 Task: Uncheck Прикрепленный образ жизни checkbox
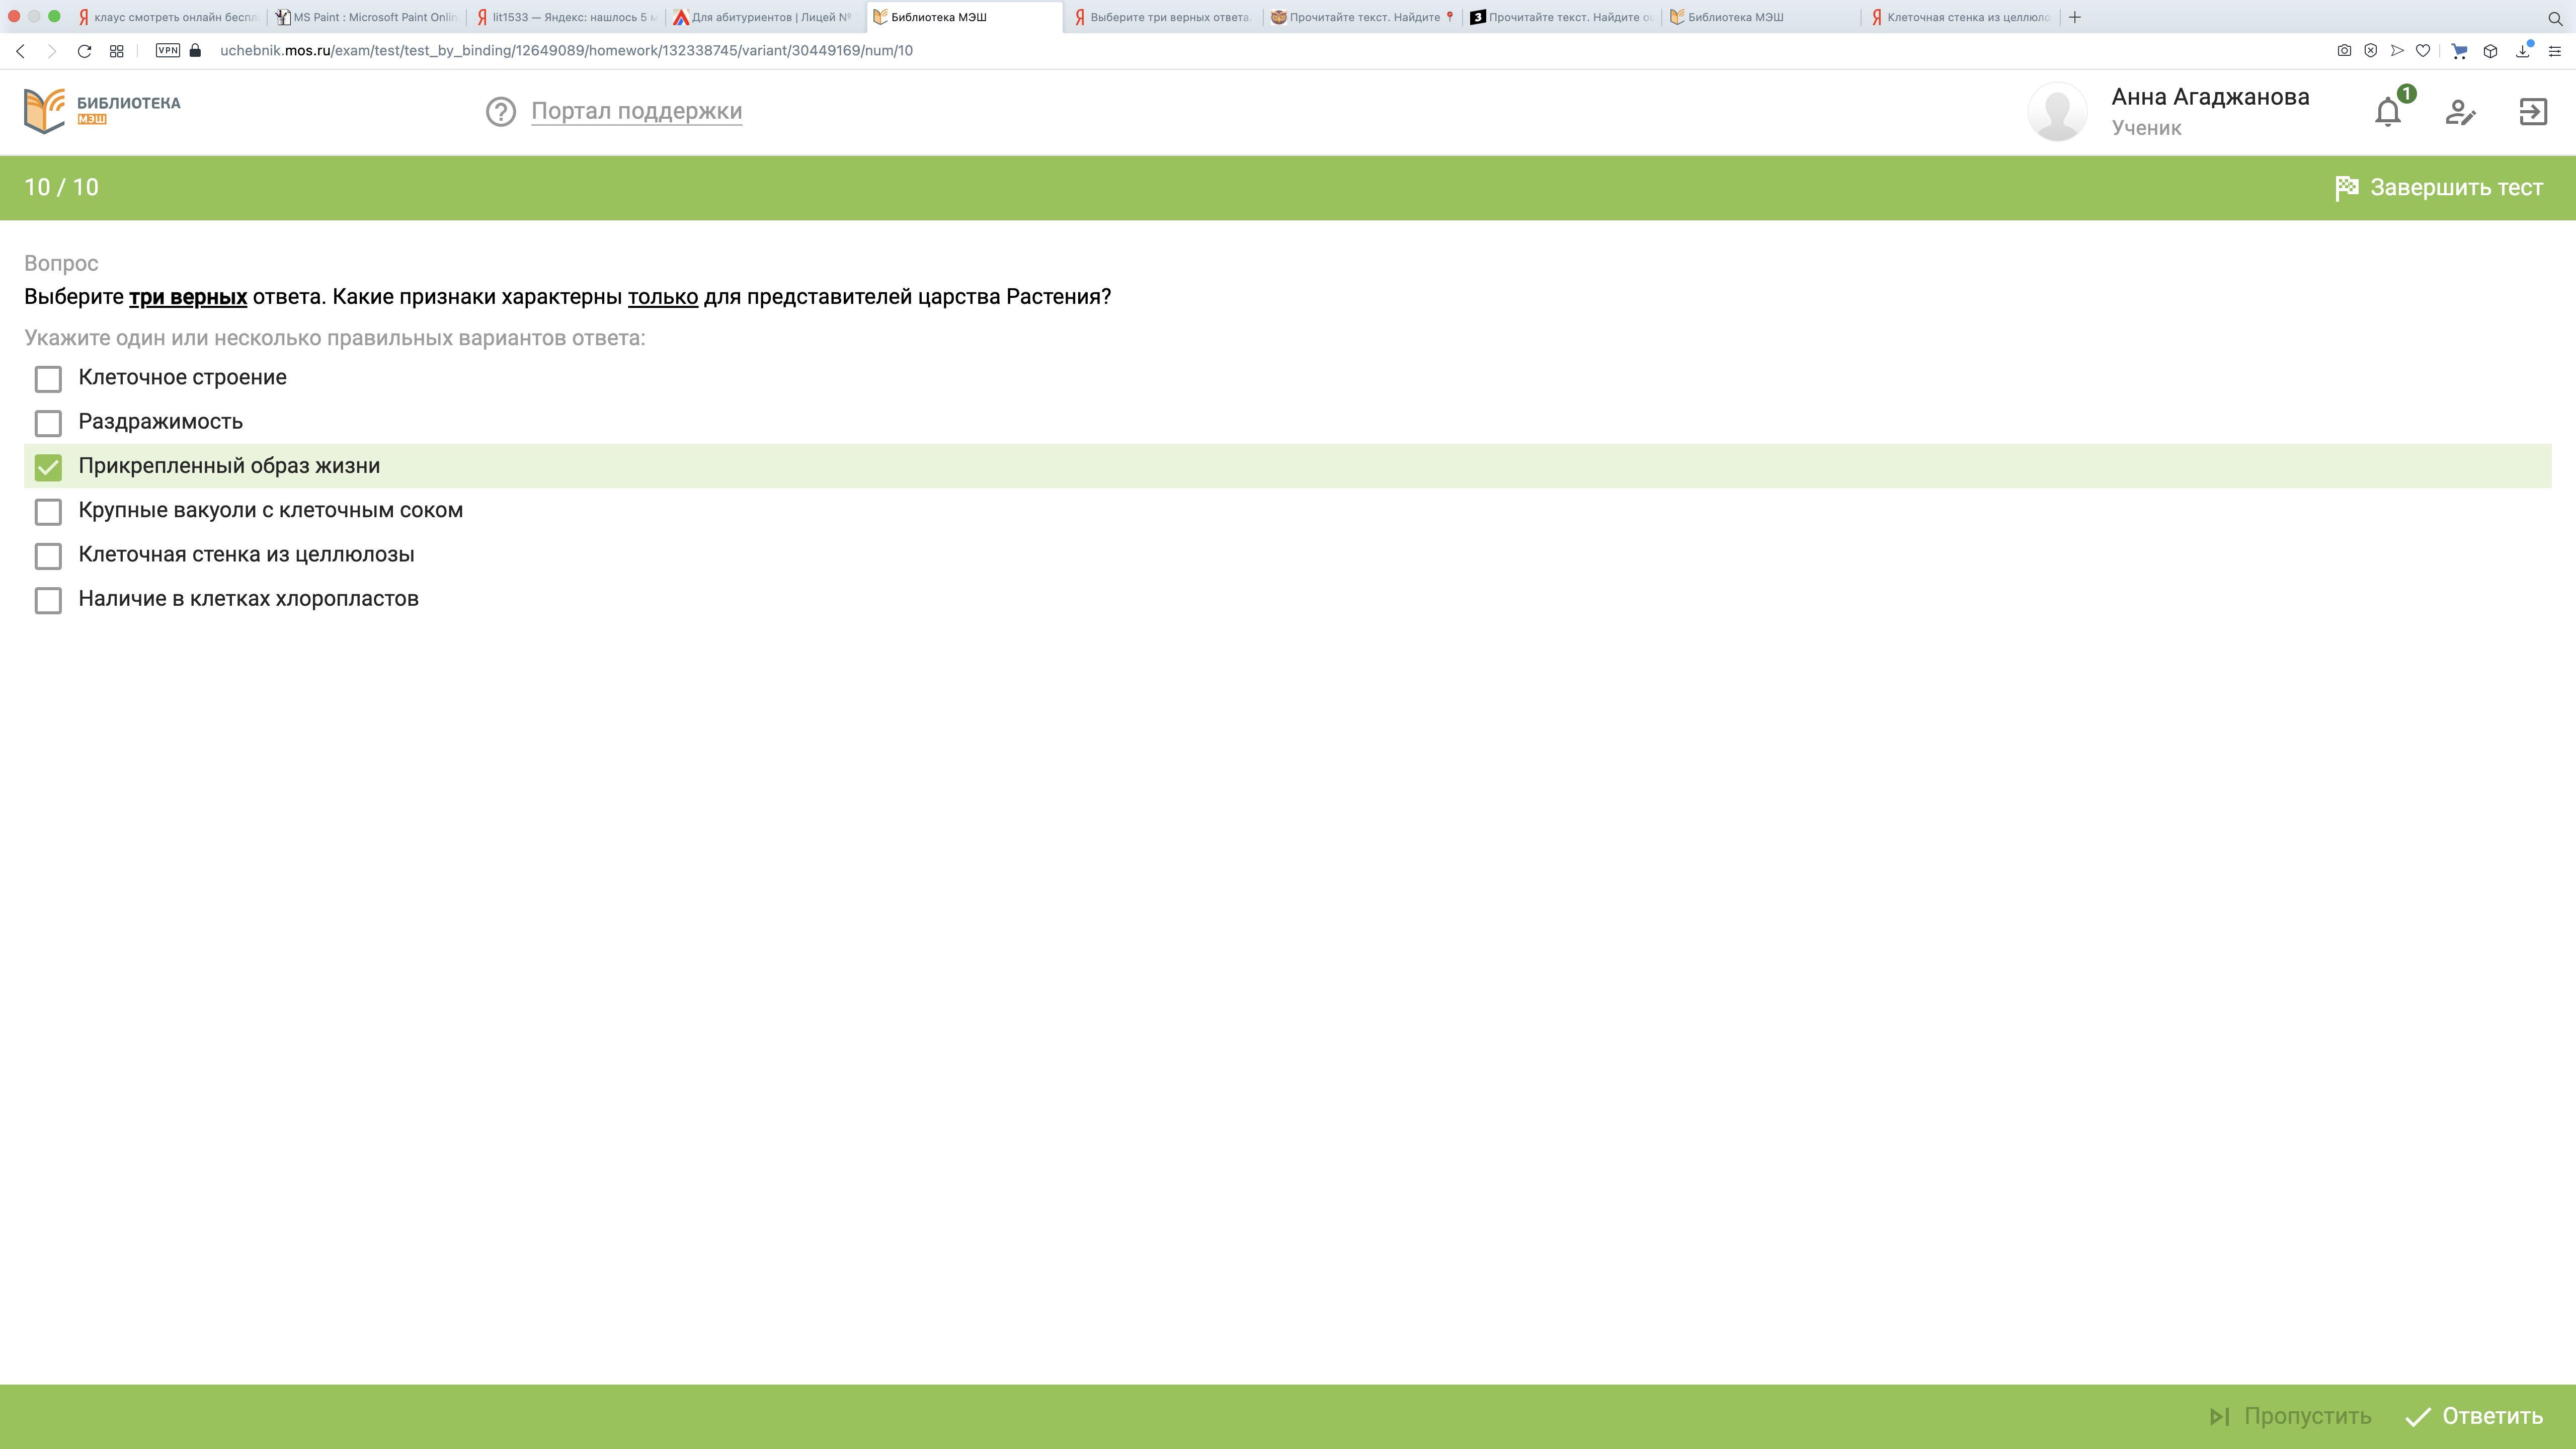click(48, 467)
